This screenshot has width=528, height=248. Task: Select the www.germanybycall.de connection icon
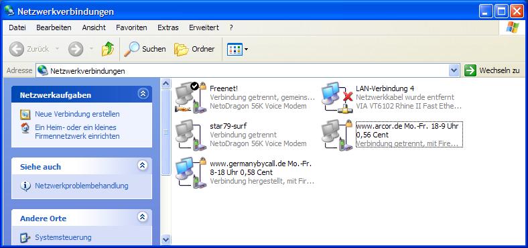pyautogui.click(x=190, y=172)
